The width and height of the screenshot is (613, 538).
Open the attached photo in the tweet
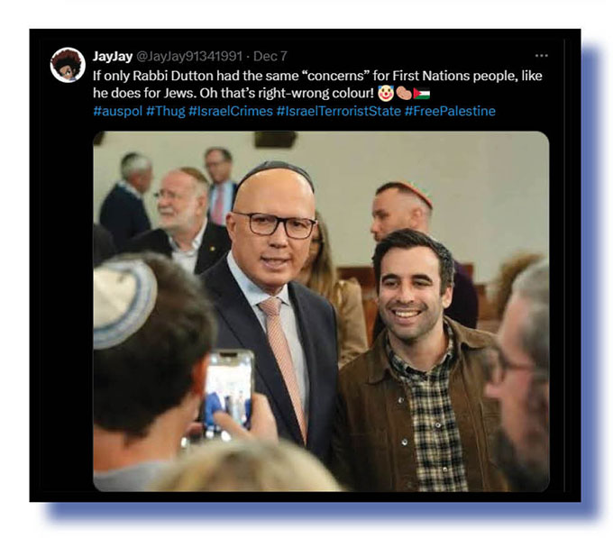tap(321, 312)
